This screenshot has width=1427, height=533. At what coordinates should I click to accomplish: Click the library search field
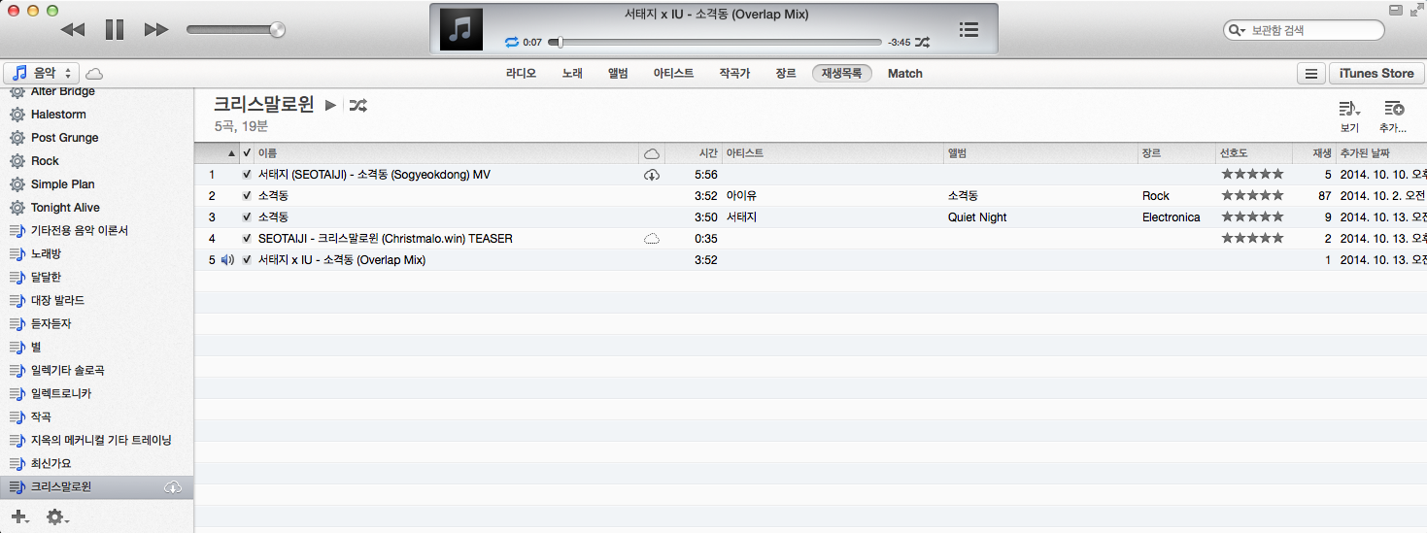click(1304, 30)
